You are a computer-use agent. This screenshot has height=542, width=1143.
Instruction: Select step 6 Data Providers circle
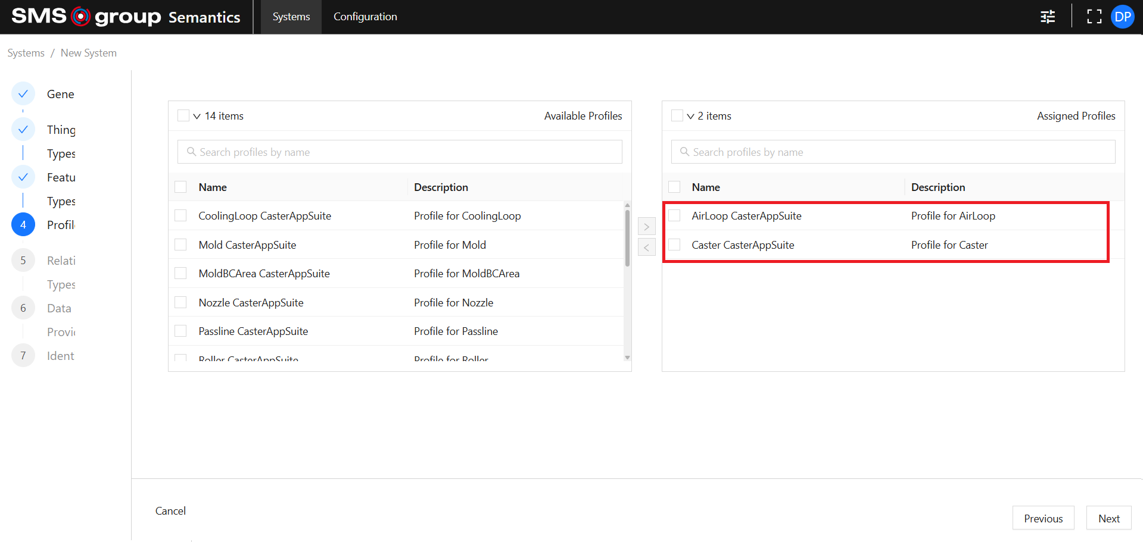click(x=23, y=308)
